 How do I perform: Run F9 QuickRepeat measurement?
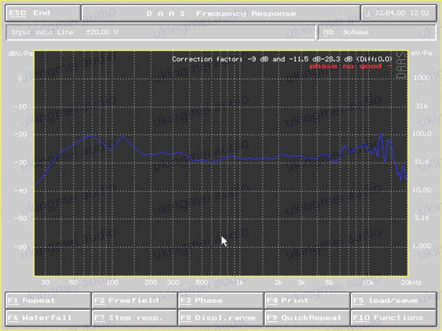coord(308,318)
